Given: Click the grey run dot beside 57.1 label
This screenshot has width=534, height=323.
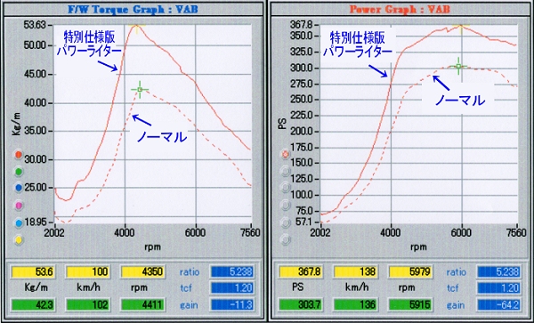Looking at the screenshot, I should click(x=285, y=222).
